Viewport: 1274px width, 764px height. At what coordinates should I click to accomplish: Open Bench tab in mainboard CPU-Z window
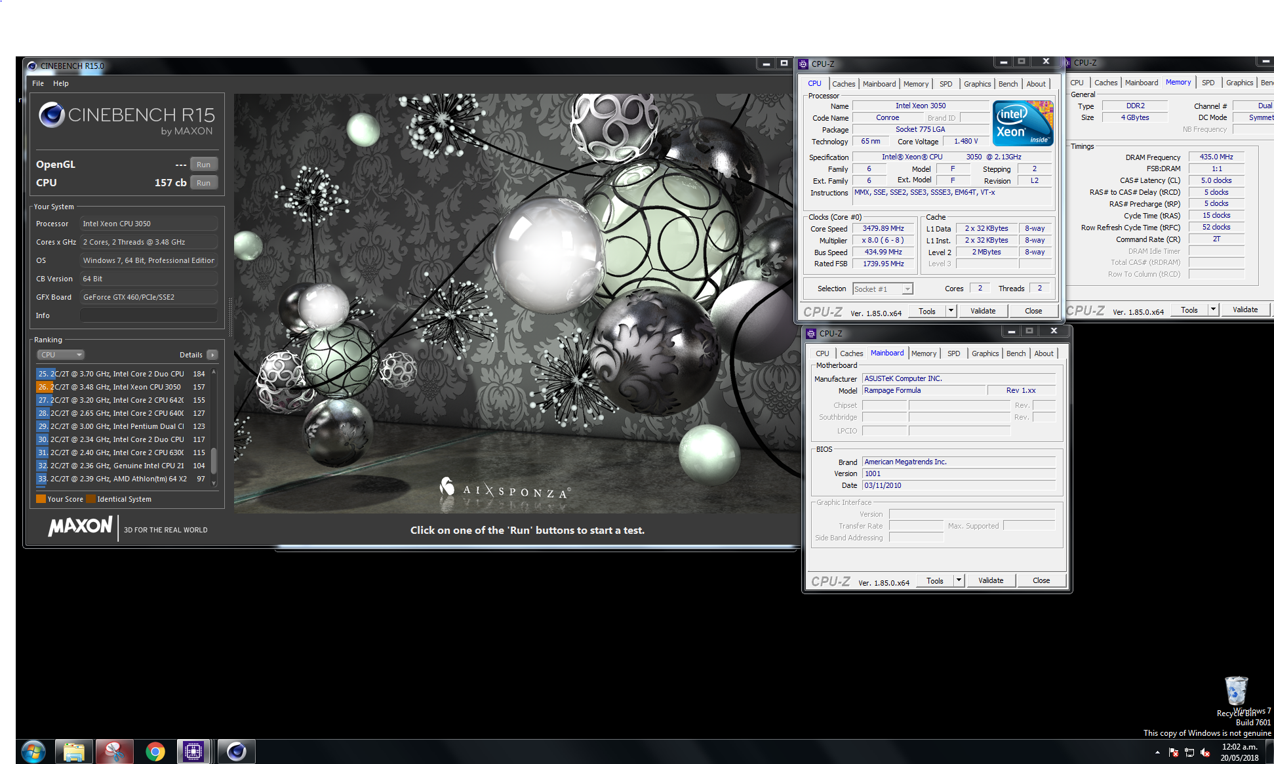pyautogui.click(x=1016, y=353)
